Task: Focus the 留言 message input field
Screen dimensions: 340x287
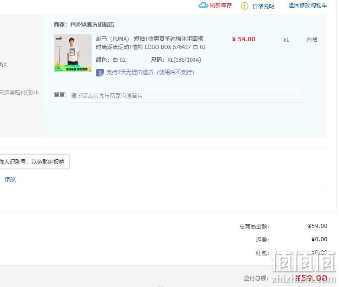Action: click(186, 96)
